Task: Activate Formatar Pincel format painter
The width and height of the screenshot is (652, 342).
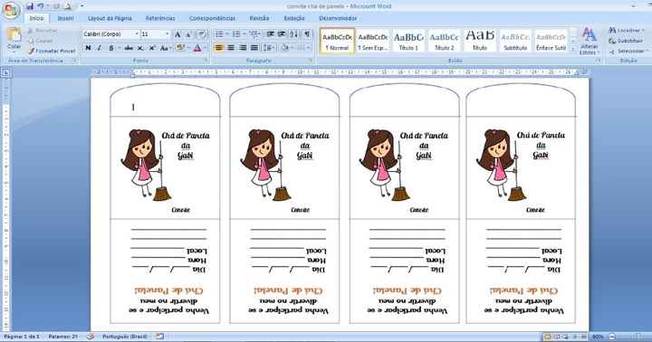Action: tap(52, 51)
